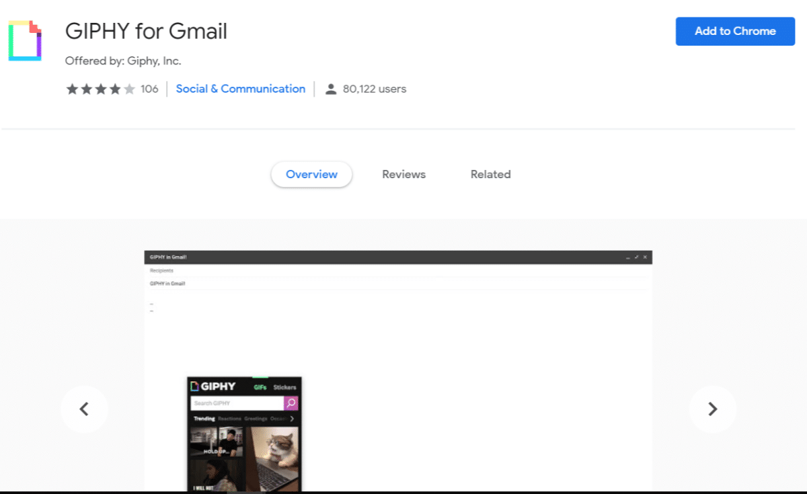The height and width of the screenshot is (494, 807).
Task: Click the Add to Chrome button
Action: tap(735, 31)
